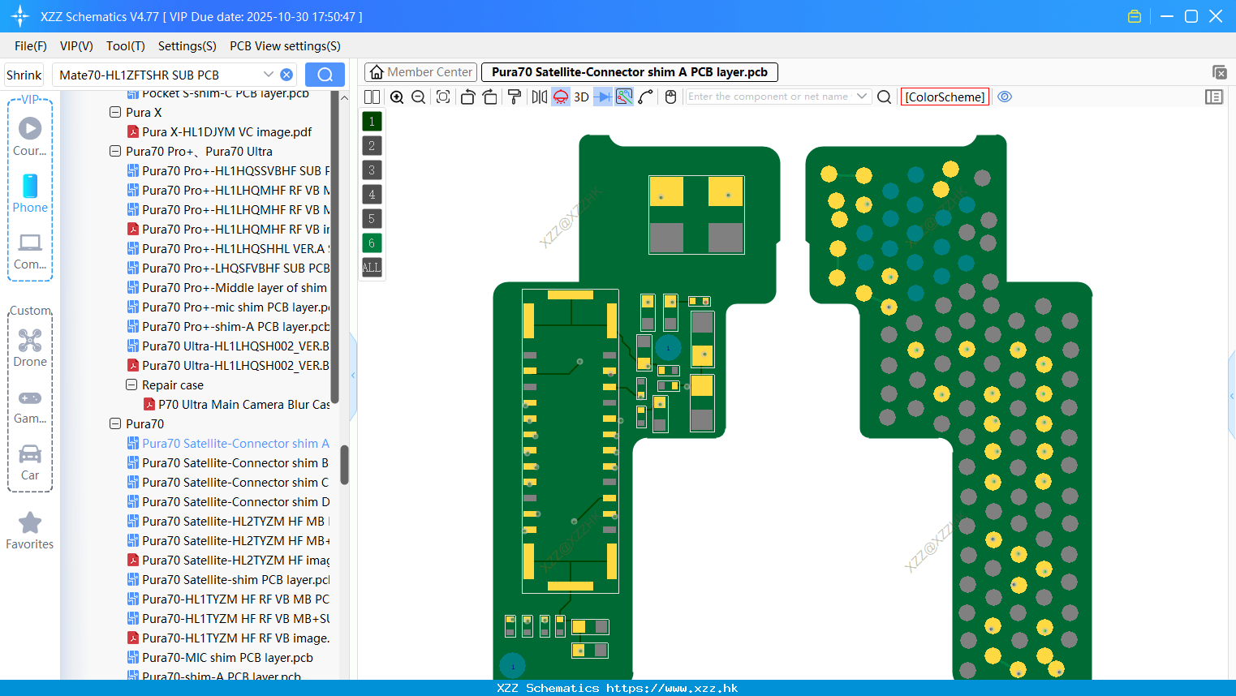Show layer 3
1236x696 pixels.
[372, 170]
